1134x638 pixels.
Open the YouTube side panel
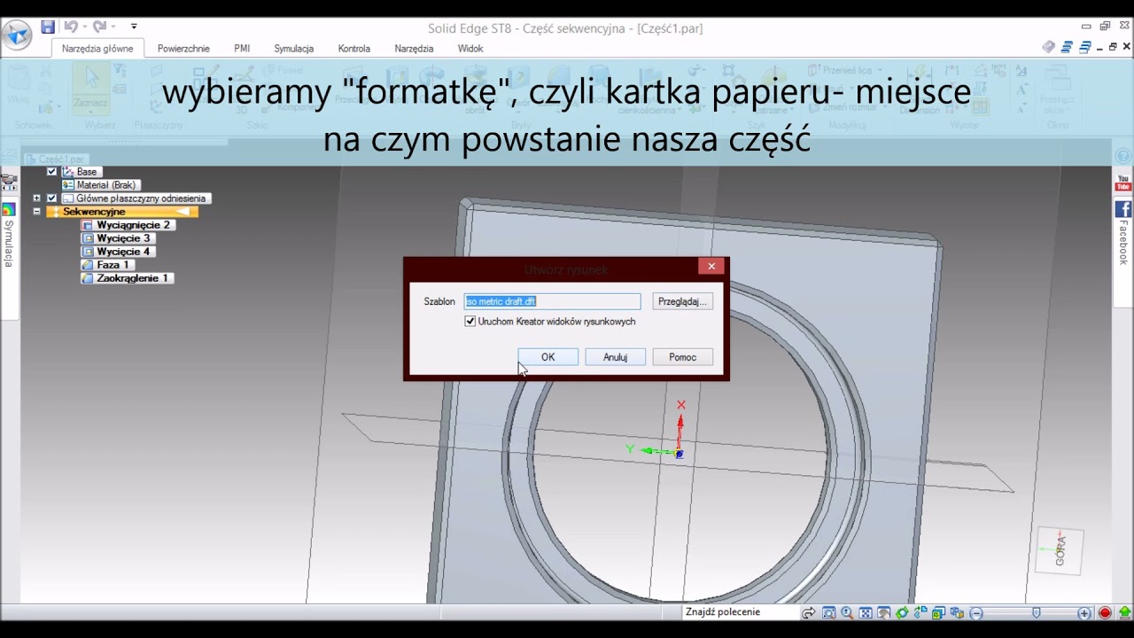(1123, 183)
